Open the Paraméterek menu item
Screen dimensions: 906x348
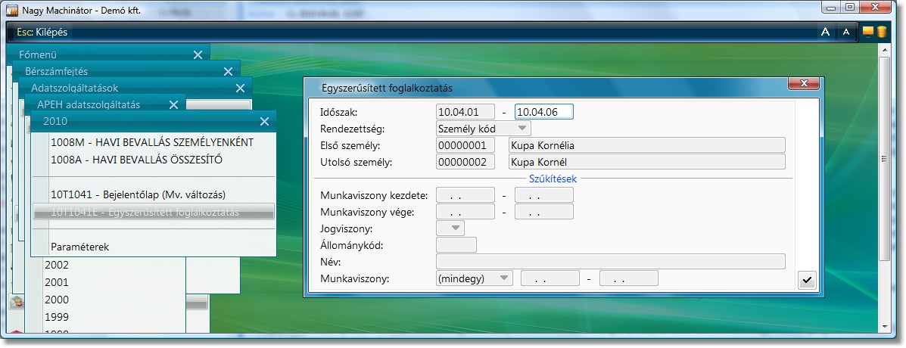pyautogui.click(x=79, y=247)
